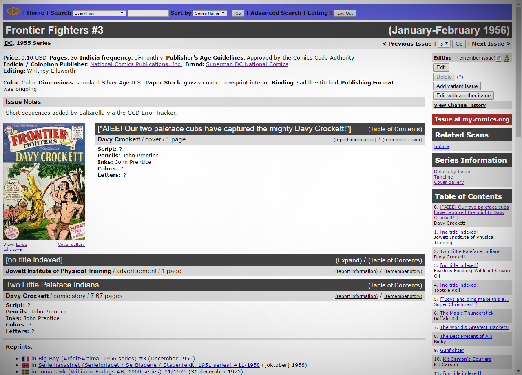Open the issue number 3 dropdown
The width and height of the screenshot is (522, 375).
click(x=444, y=44)
